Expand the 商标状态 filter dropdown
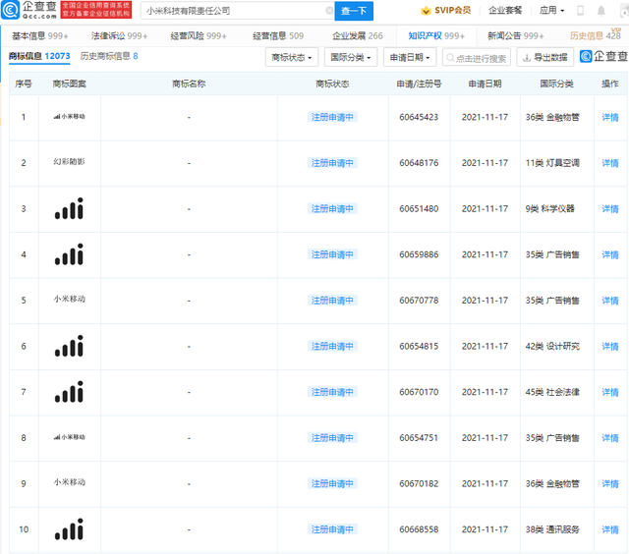The image size is (629, 554). pos(292,58)
